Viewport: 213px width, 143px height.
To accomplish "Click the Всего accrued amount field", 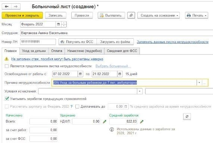I will 44,121.
